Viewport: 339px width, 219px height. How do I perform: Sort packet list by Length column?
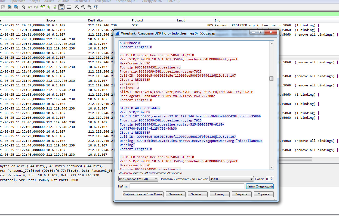point(195,20)
